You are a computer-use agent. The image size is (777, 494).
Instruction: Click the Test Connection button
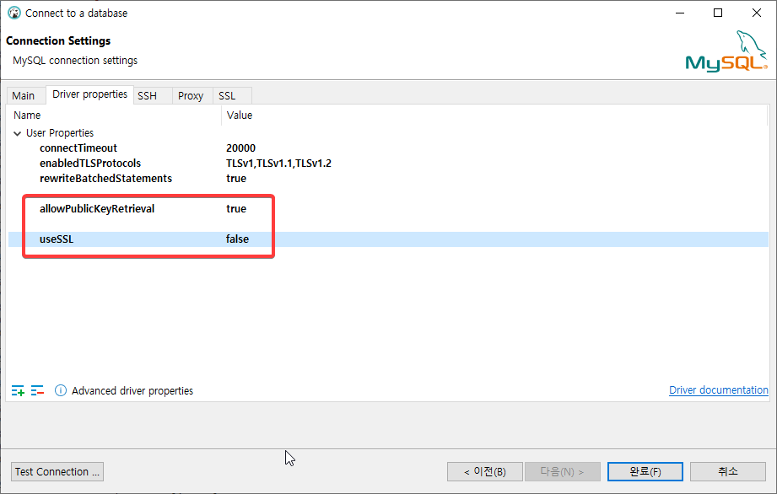pos(57,471)
